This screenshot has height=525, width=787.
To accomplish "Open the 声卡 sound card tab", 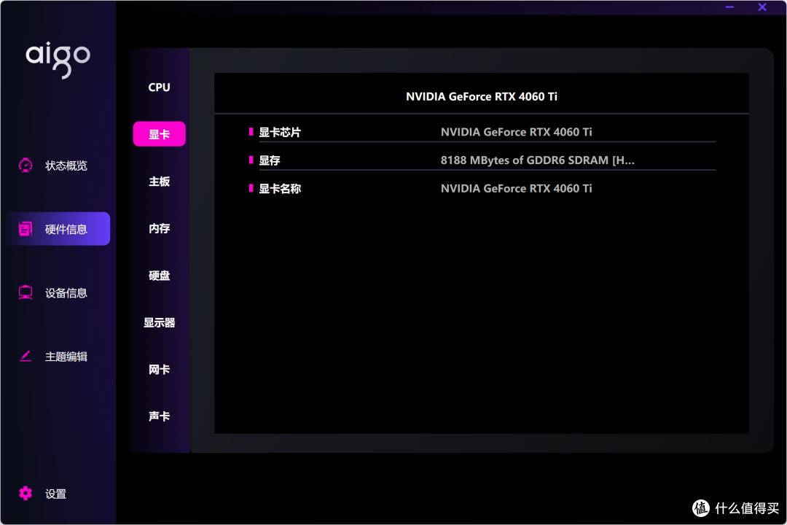I will tap(159, 416).
